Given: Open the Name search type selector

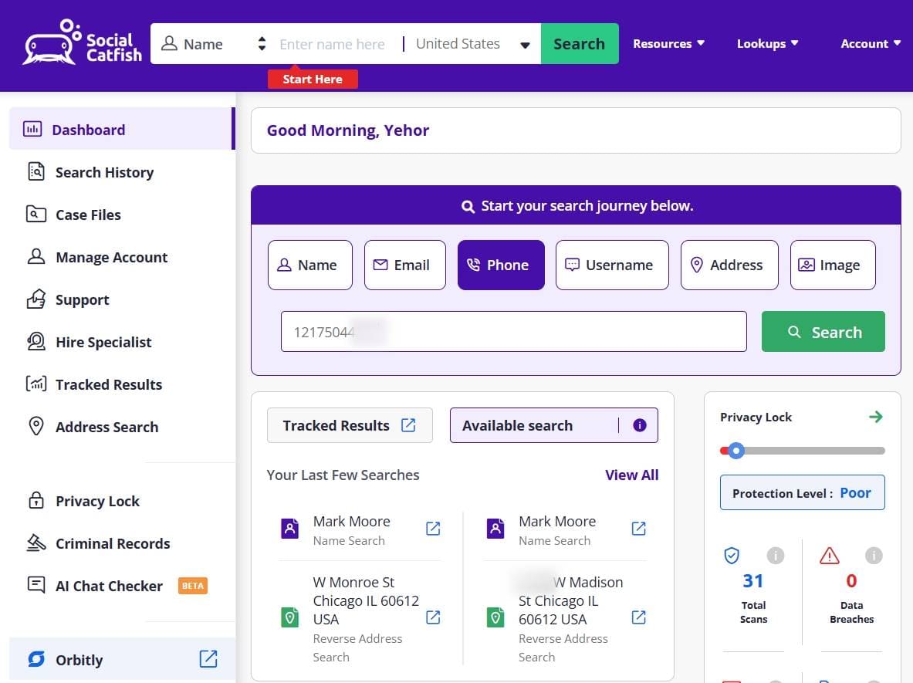Looking at the screenshot, I should 213,44.
